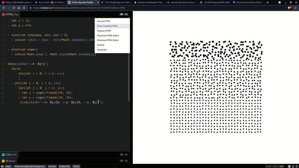Switch to editors-left layout icon
Image resolution: width=299 pixels, height=168 pixels.
[289, 166]
